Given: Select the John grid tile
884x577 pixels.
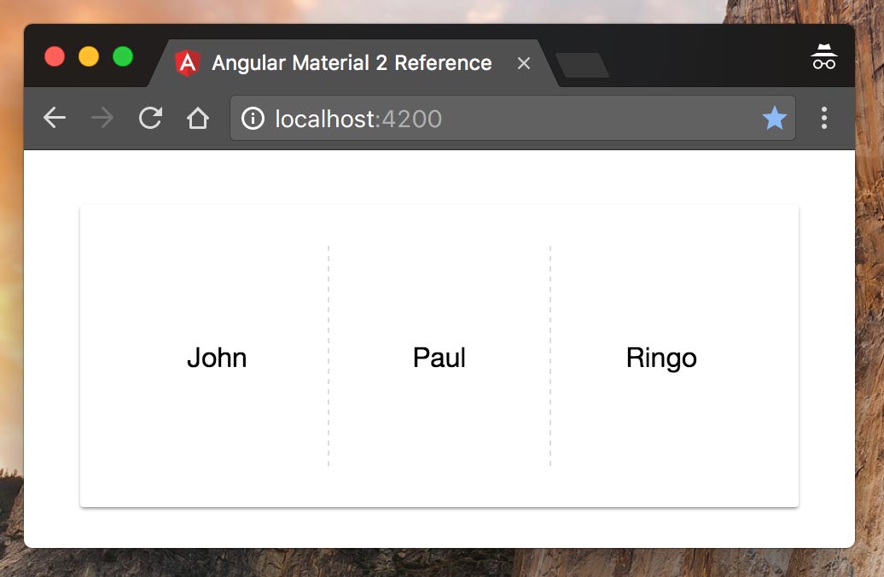Looking at the screenshot, I should point(217,358).
